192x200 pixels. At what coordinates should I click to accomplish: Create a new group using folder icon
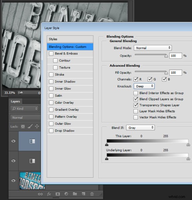point(75,194)
